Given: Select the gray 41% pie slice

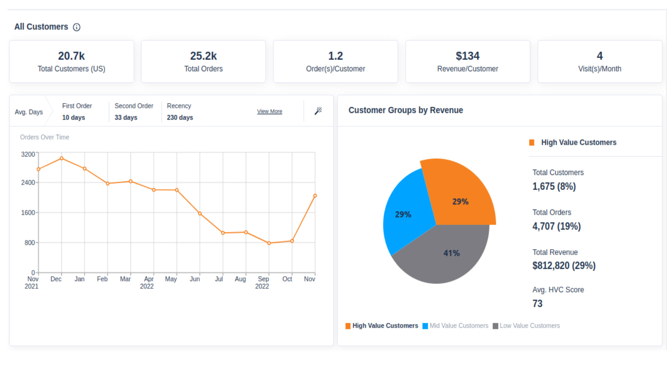Looking at the screenshot, I should [x=451, y=252].
